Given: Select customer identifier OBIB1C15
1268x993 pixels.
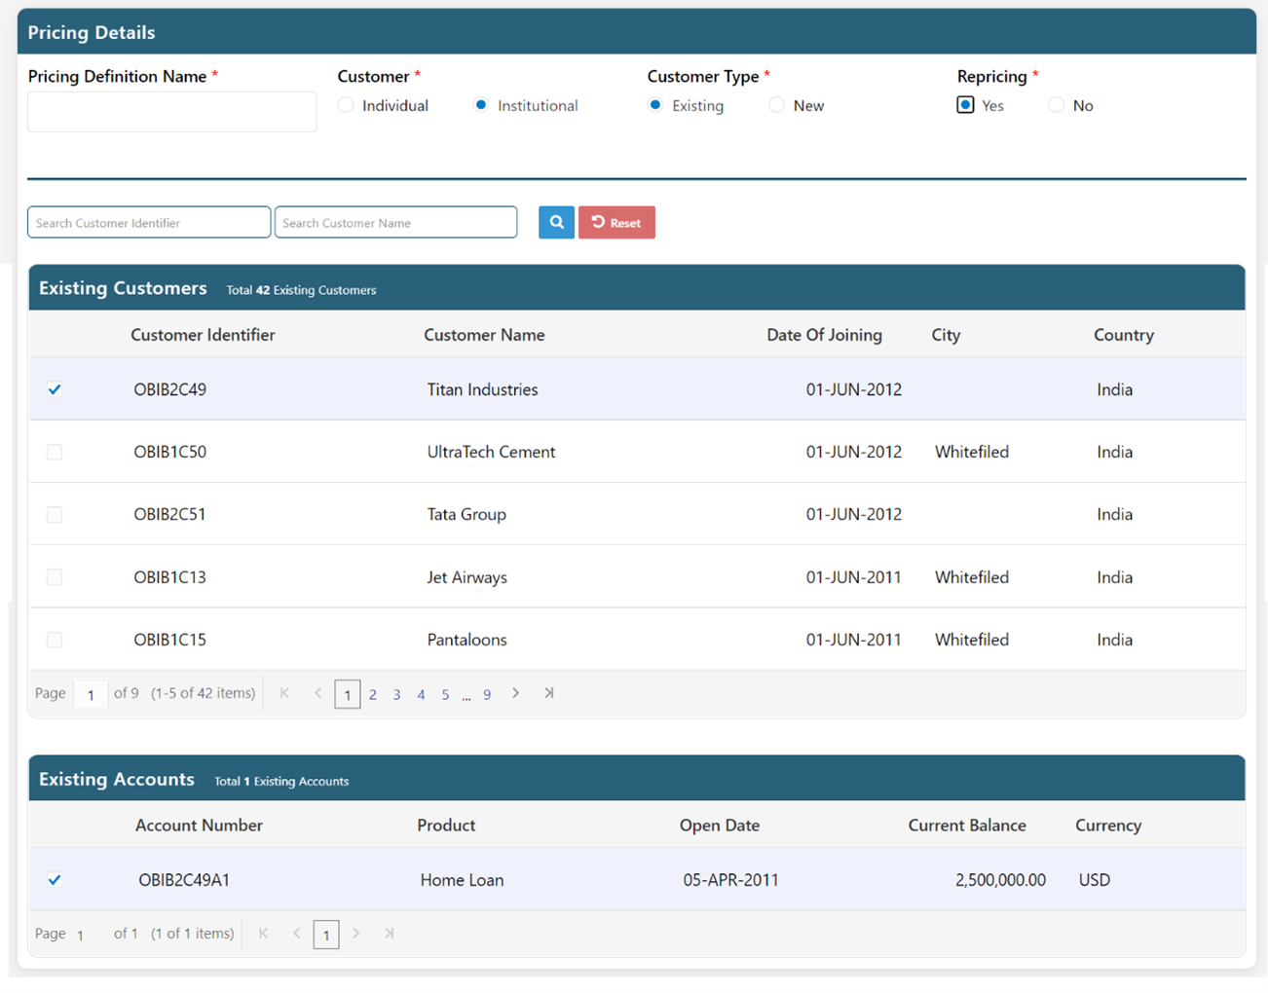Looking at the screenshot, I should tap(169, 640).
